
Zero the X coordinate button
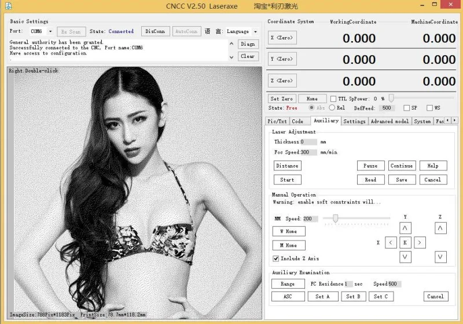[x=282, y=38]
